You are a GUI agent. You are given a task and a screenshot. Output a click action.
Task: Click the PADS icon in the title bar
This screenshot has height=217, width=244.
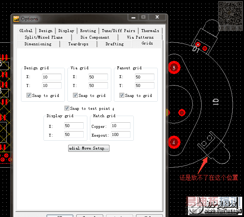[x=16, y=18]
